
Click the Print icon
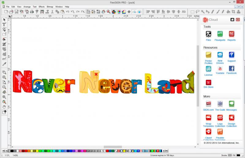(x=32, y=12)
